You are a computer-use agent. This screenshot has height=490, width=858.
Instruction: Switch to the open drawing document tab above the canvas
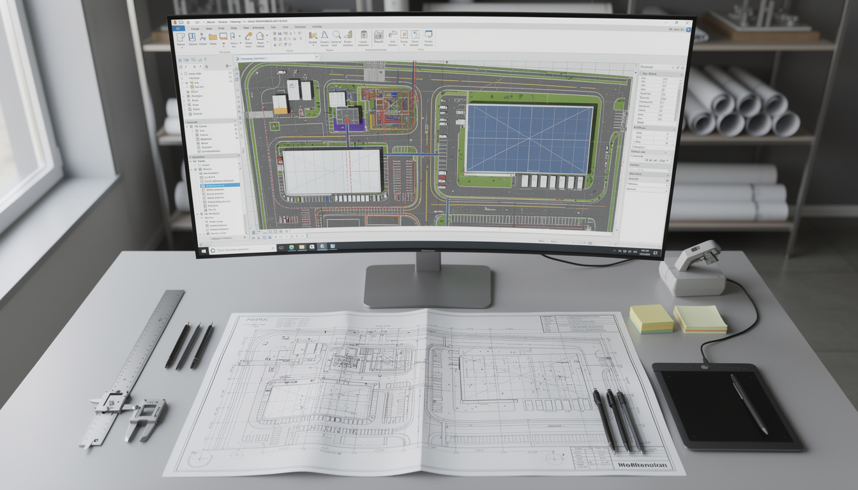275,58
